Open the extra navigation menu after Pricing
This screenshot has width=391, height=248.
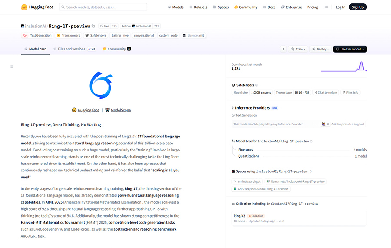click(x=326, y=7)
